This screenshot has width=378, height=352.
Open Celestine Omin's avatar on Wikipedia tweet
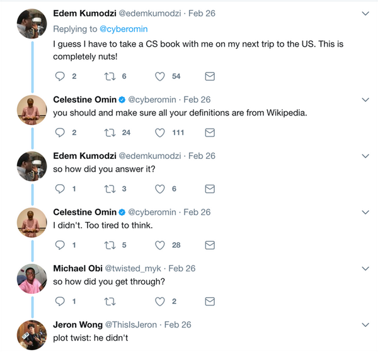coord(31,109)
